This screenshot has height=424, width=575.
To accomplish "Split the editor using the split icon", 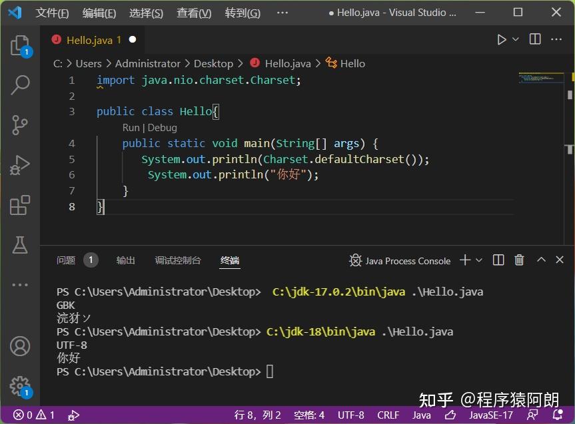I will (534, 39).
